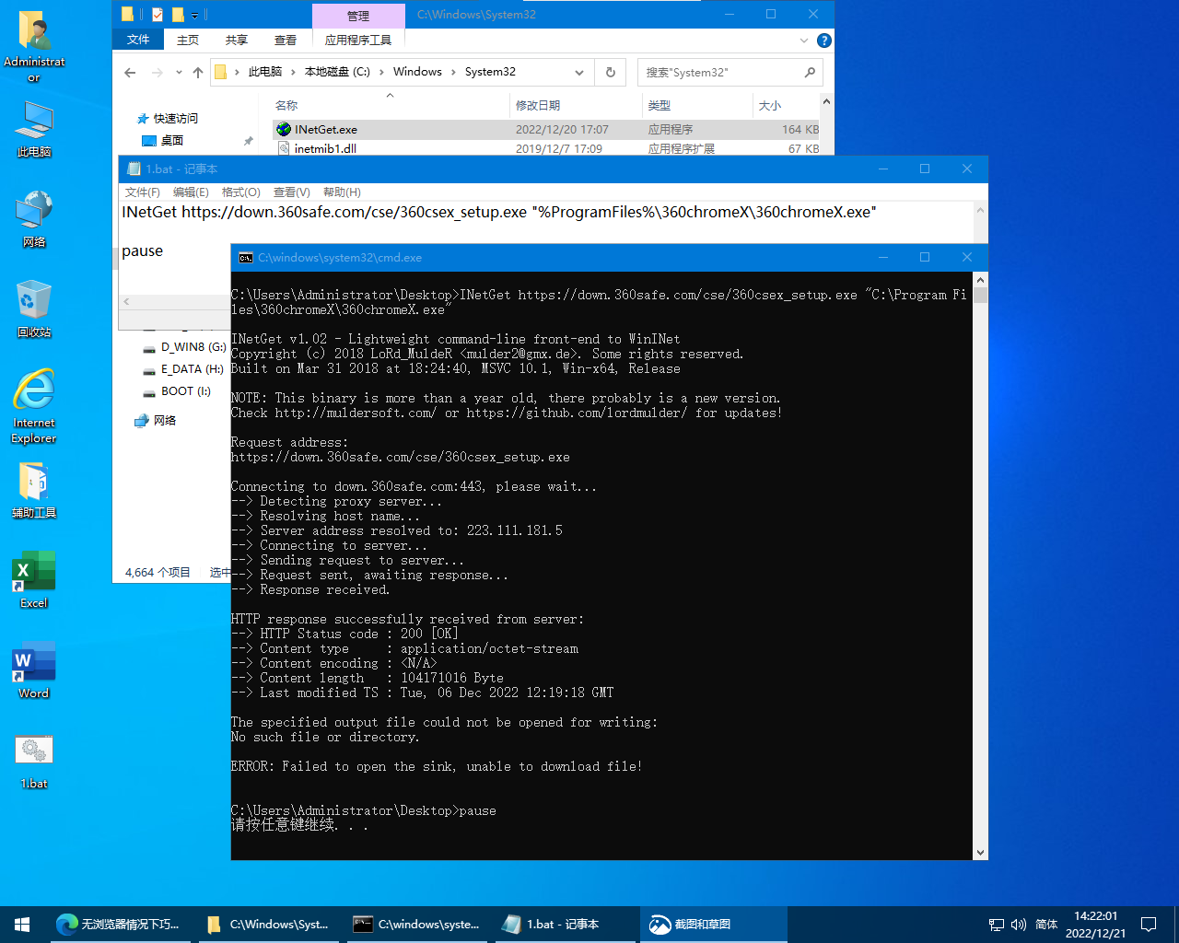Sort files by 大小 column header

pyautogui.click(x=786, y=105)
